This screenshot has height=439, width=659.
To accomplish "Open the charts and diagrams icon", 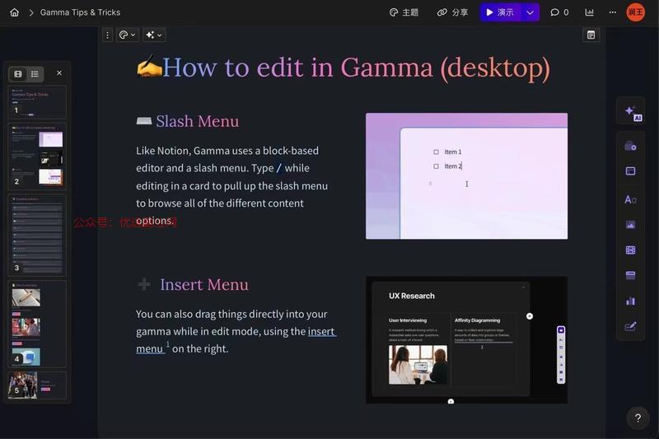I will coord(630,301).
